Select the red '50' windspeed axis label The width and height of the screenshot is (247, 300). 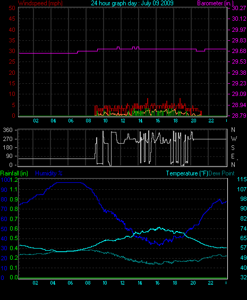click(12, 8)
